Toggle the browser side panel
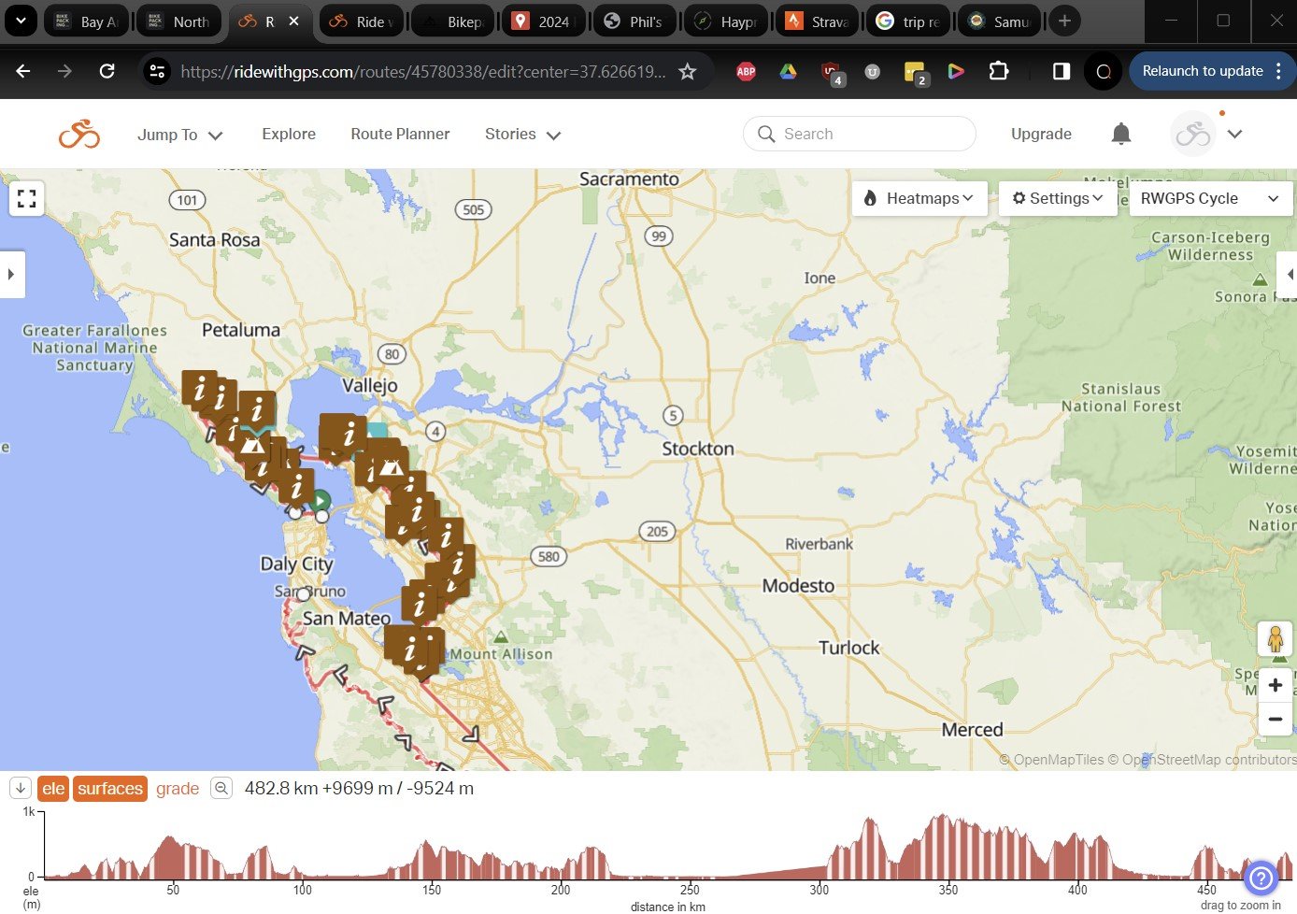This screenshot has height=914, width=1297. (1061, 71)
